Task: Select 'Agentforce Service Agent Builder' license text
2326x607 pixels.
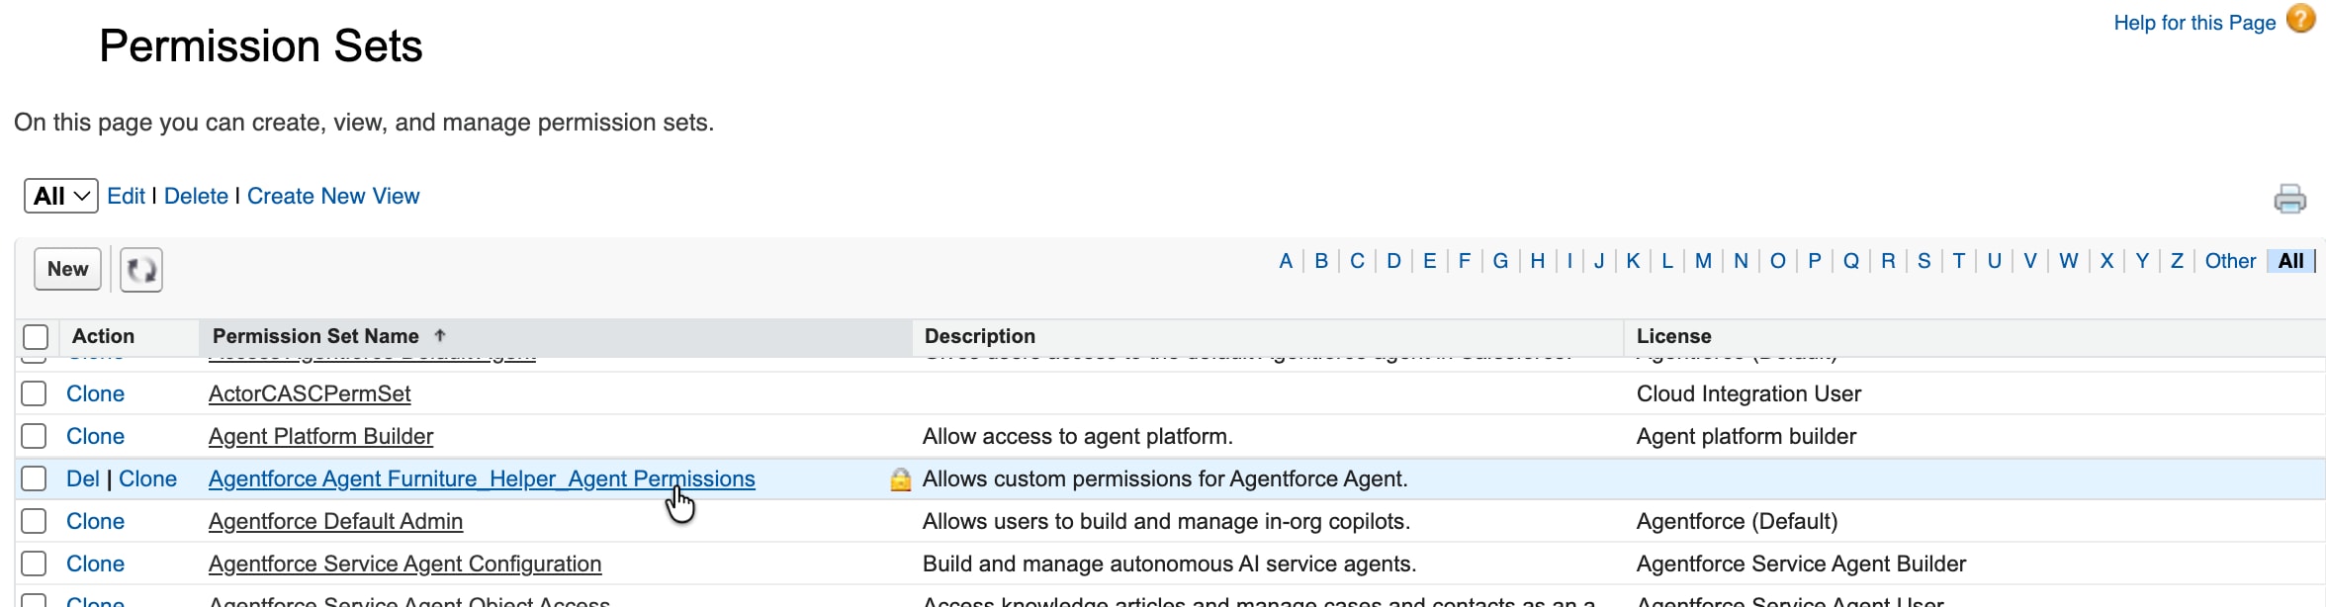Action: 1801,564
